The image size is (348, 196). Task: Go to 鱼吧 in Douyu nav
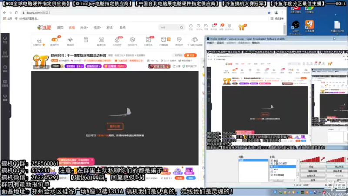(123, 27)
